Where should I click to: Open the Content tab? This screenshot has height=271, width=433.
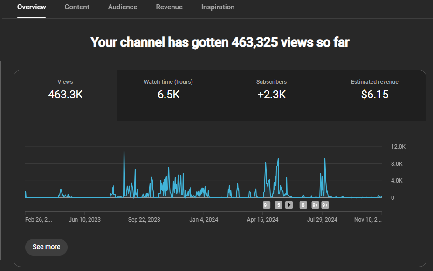point(77,7)
